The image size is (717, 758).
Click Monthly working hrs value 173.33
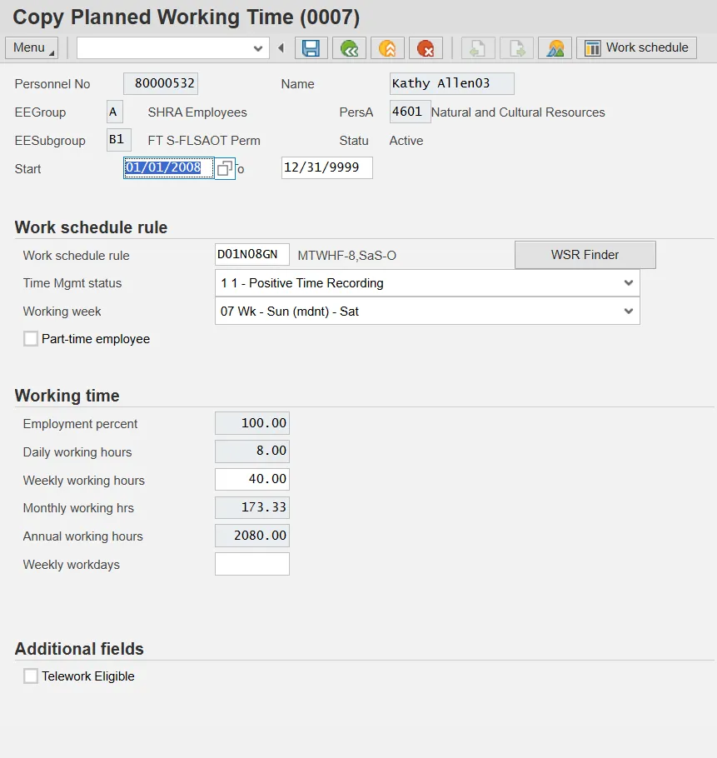click(252, 507)
